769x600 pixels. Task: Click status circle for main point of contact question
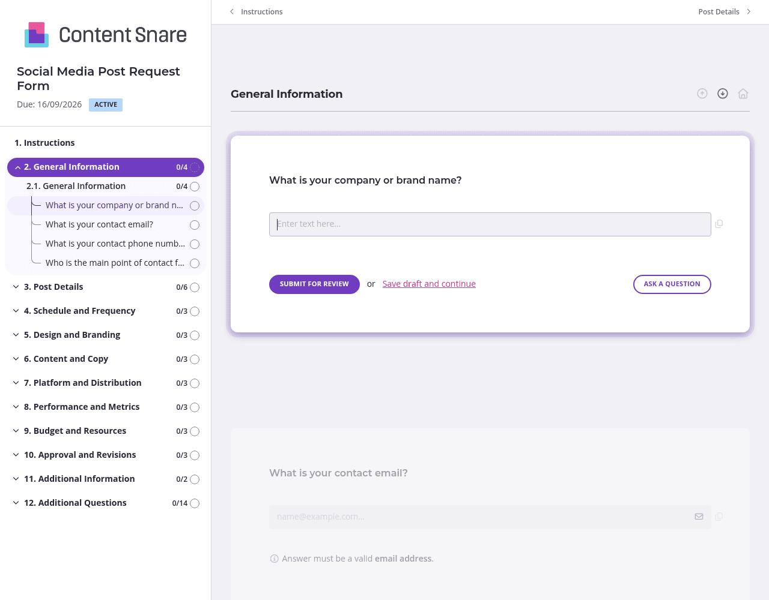[x=195, y=263]
